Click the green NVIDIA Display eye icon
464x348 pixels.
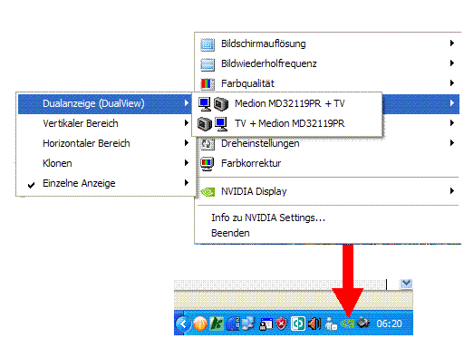point(208,191)
